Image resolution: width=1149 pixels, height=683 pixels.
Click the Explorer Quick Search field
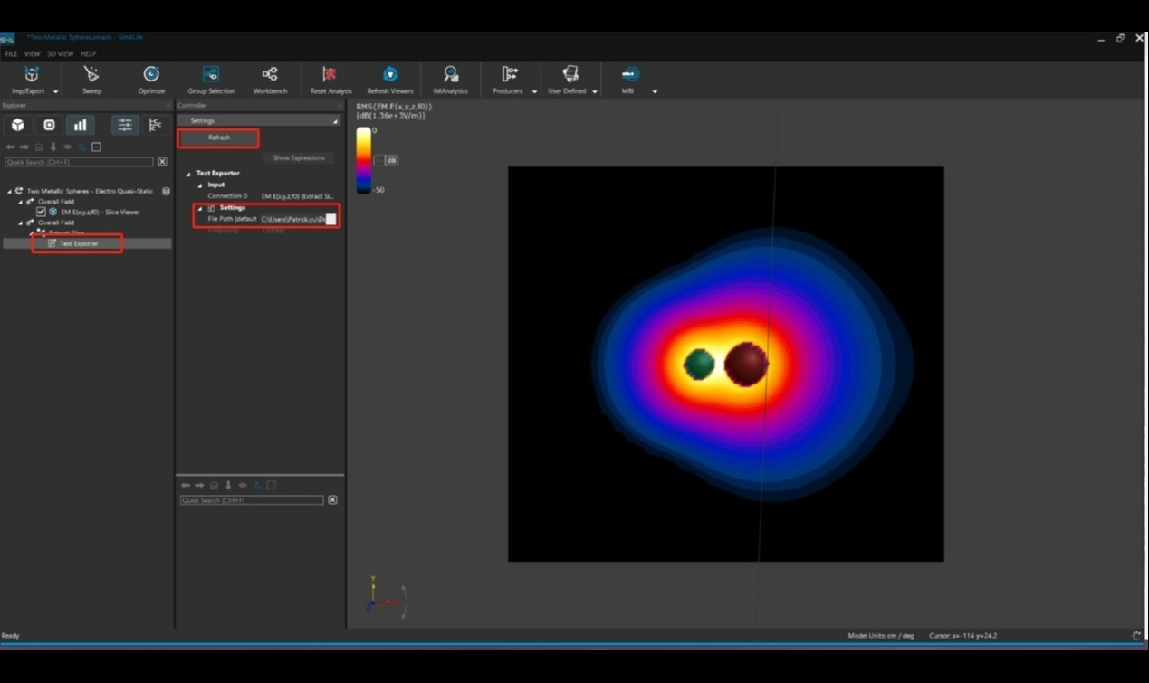pyautogui.click(x=79, y=162)
